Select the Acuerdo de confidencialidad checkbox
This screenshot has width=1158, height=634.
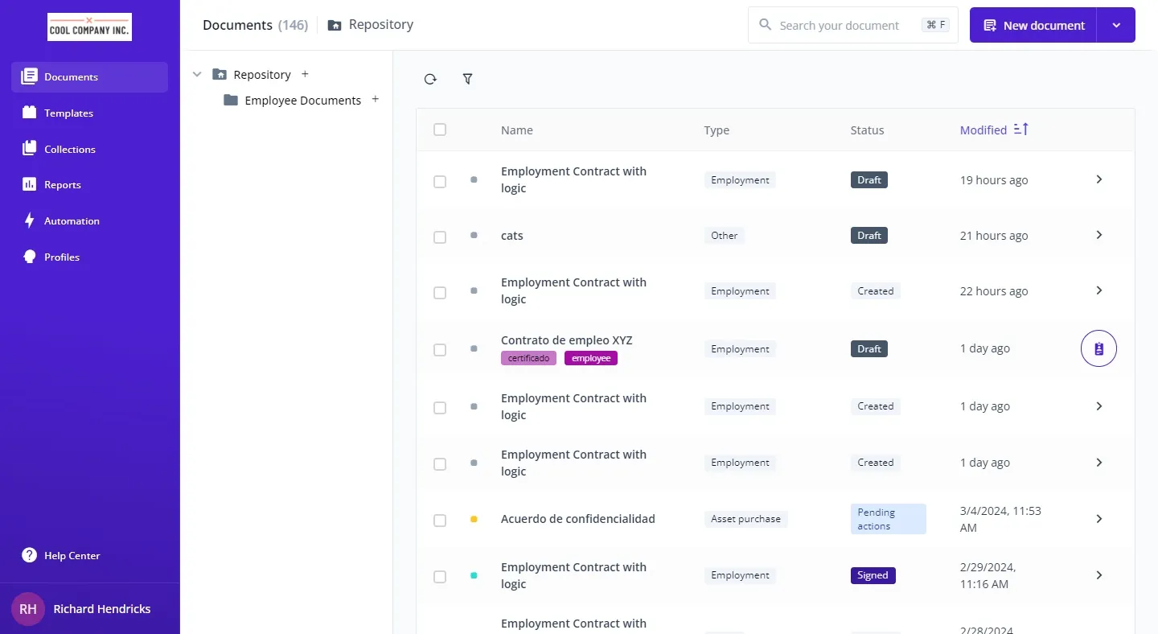(x=440, y=521)
